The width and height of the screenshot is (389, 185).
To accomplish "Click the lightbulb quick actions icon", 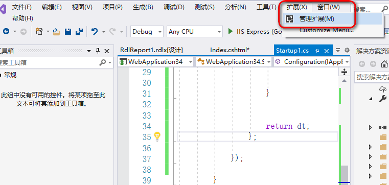I will point(157,136).
